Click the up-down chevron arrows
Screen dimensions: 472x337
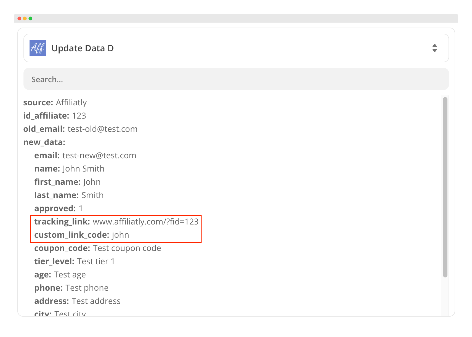point(435,48)
